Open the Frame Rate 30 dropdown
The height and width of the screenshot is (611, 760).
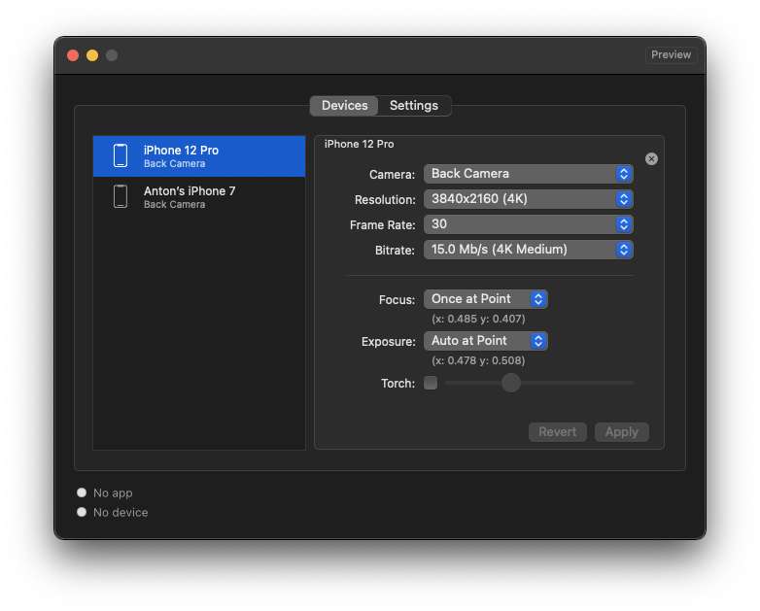[x=529, y=224]
